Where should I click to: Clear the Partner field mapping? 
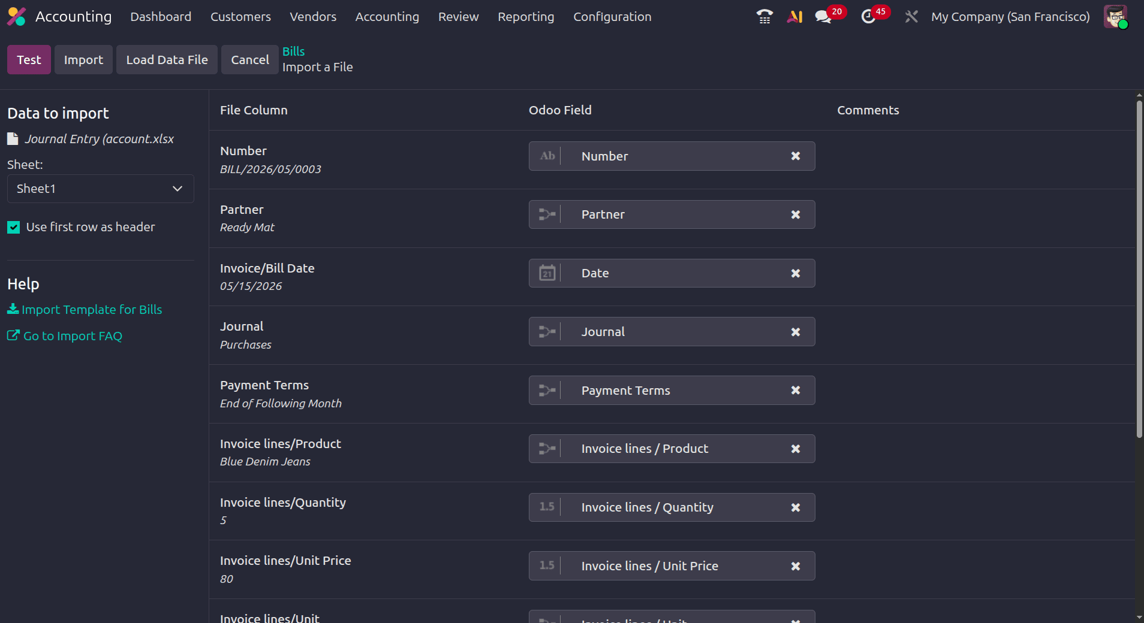[x=796, y=214]
